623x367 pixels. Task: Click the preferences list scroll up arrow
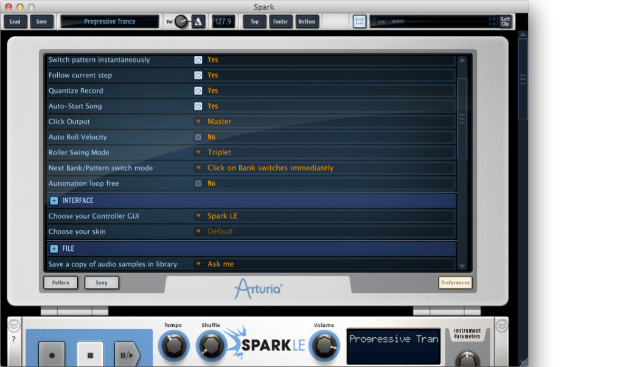[x=462, y=60]
